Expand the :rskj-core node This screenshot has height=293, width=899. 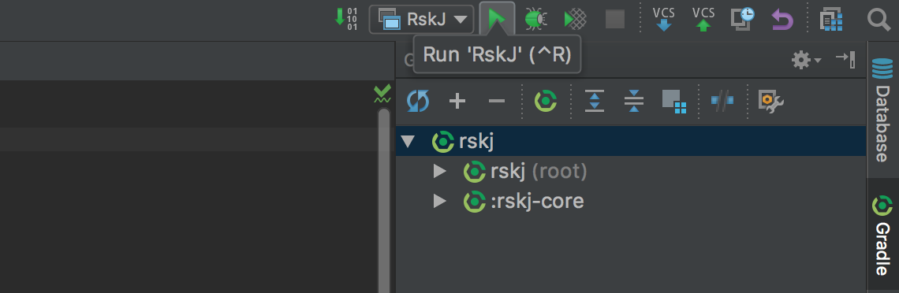[440, 201]
